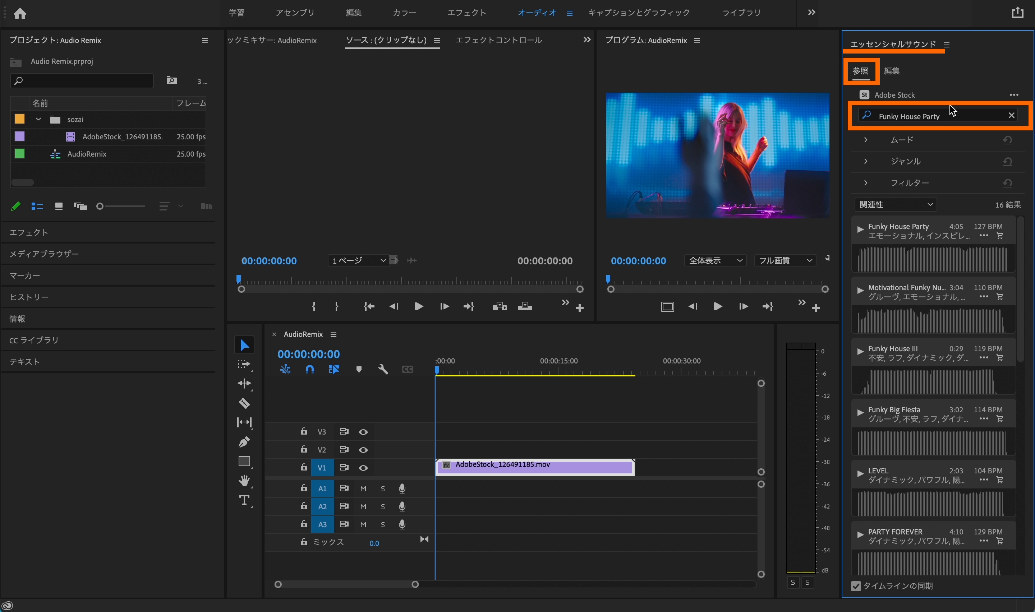Select the Pen tool

[x=244, y=442]
